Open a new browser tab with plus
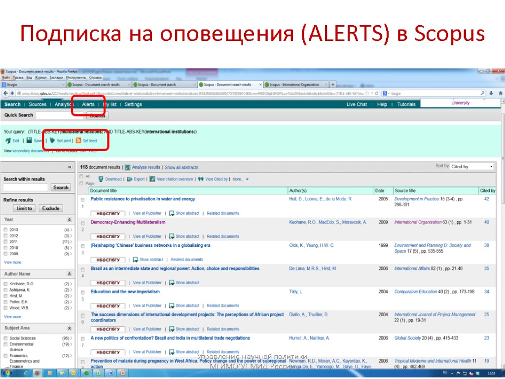This screenshot has width=505, height=379. pos(333,84)
